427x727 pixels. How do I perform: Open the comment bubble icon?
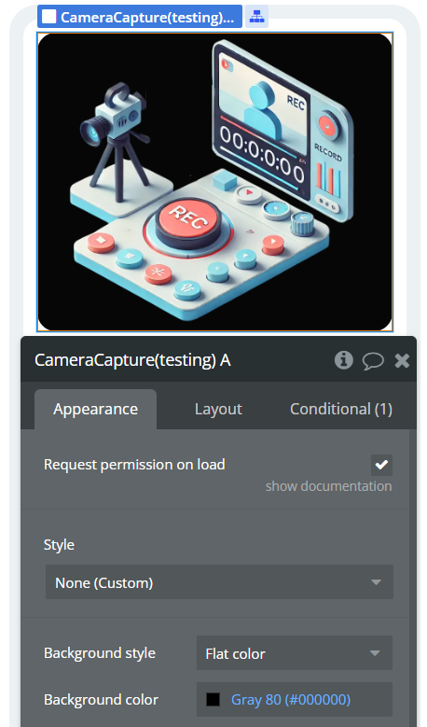pyautogui.click(x=373, y=361)
